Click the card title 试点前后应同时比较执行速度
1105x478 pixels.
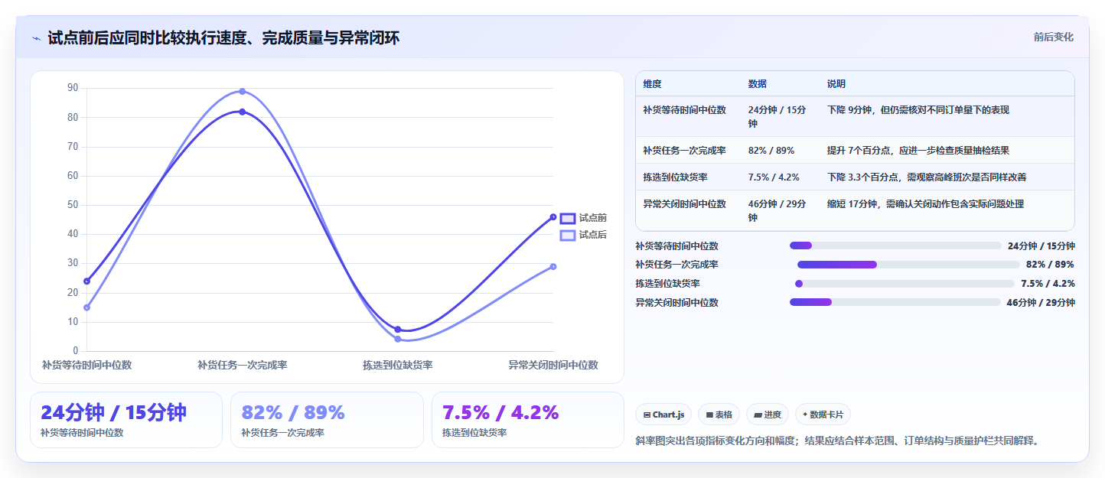click(223, 37)
